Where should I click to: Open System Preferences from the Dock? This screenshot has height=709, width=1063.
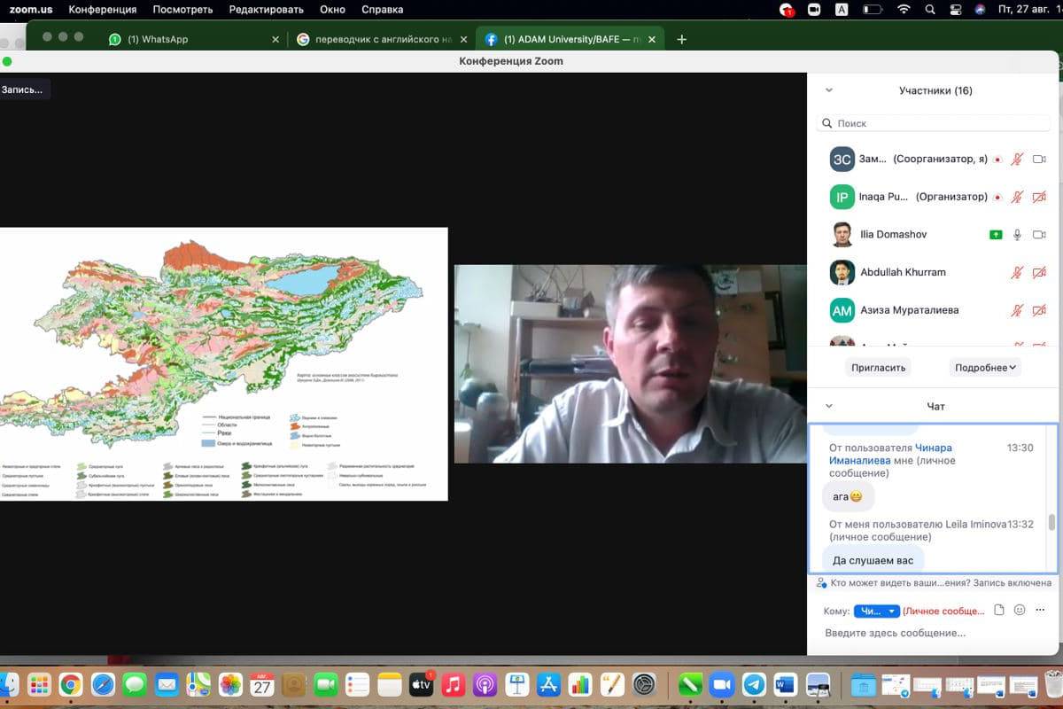(x=644, y=684)
